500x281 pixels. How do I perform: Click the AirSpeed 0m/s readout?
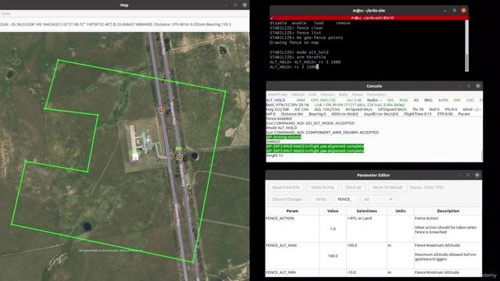359,109
